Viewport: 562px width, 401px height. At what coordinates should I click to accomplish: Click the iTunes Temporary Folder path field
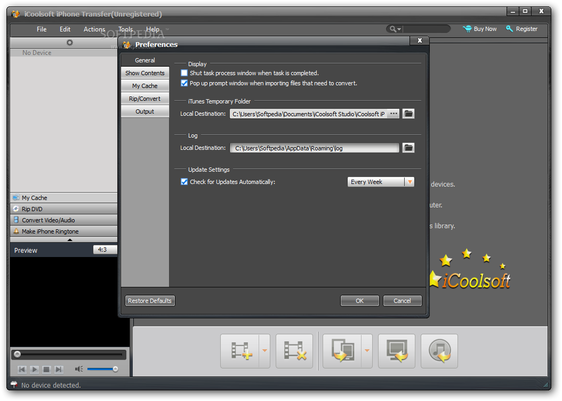(308, 114)
